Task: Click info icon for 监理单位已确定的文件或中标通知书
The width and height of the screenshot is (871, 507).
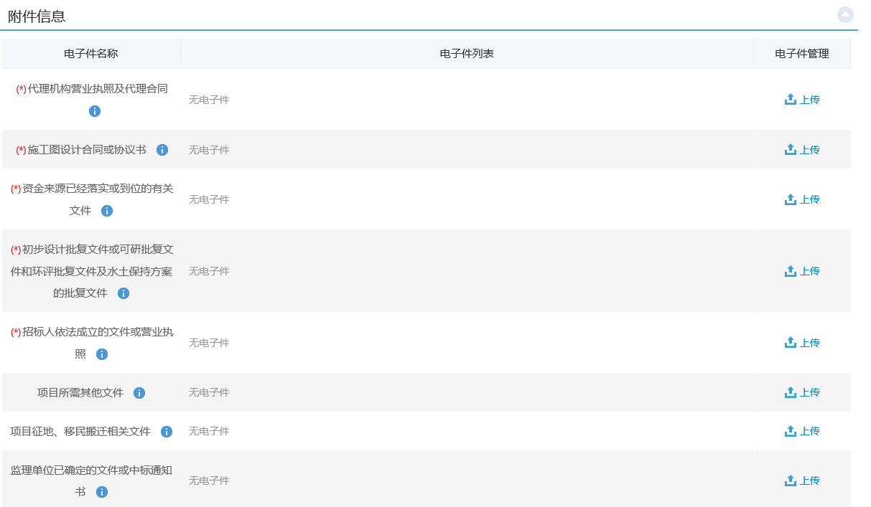Action: 102,492
